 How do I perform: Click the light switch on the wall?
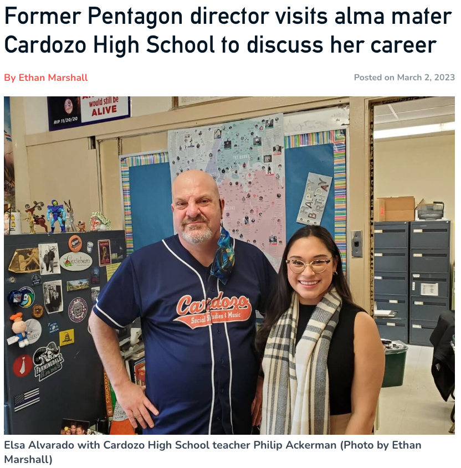(x=356, y=244)
